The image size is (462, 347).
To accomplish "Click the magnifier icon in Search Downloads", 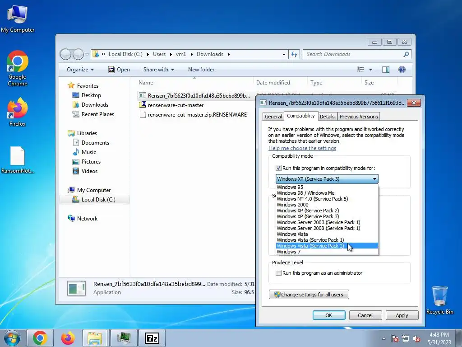I will [x=406, y=54].
